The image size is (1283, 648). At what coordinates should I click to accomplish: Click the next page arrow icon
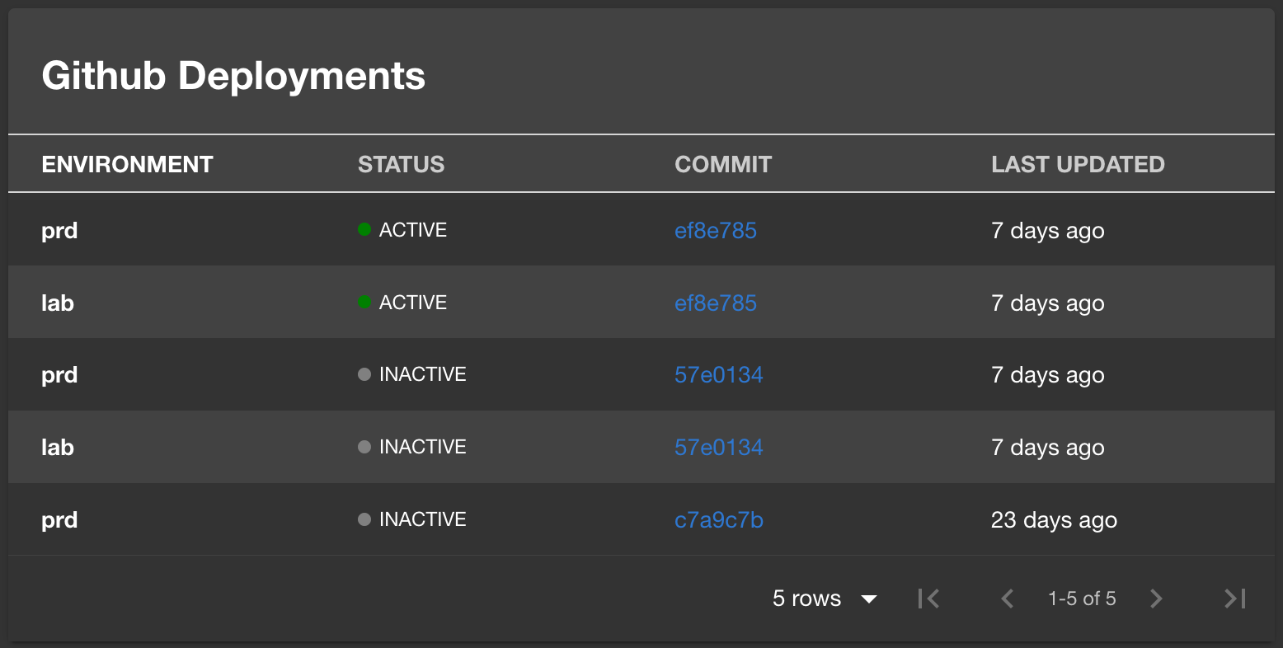click(1156, 599)
